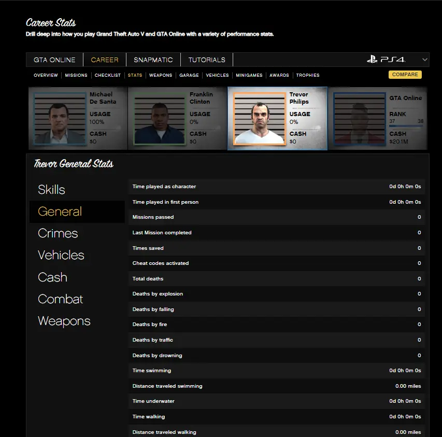Click Trevor Philips' mugshot portrait
The image size is (442, 437).
[260, 119]
